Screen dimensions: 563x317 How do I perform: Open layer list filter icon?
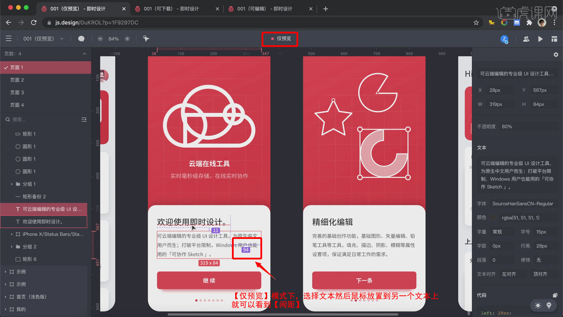(x=84, y=119)
